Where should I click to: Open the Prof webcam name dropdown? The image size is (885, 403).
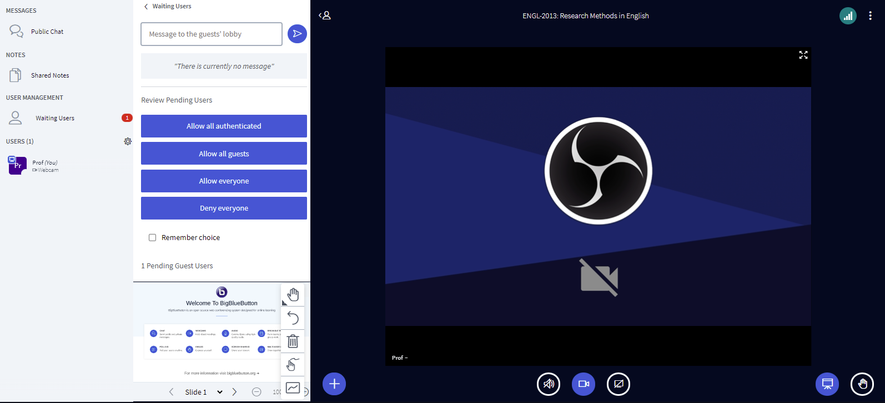pos(400,358)
